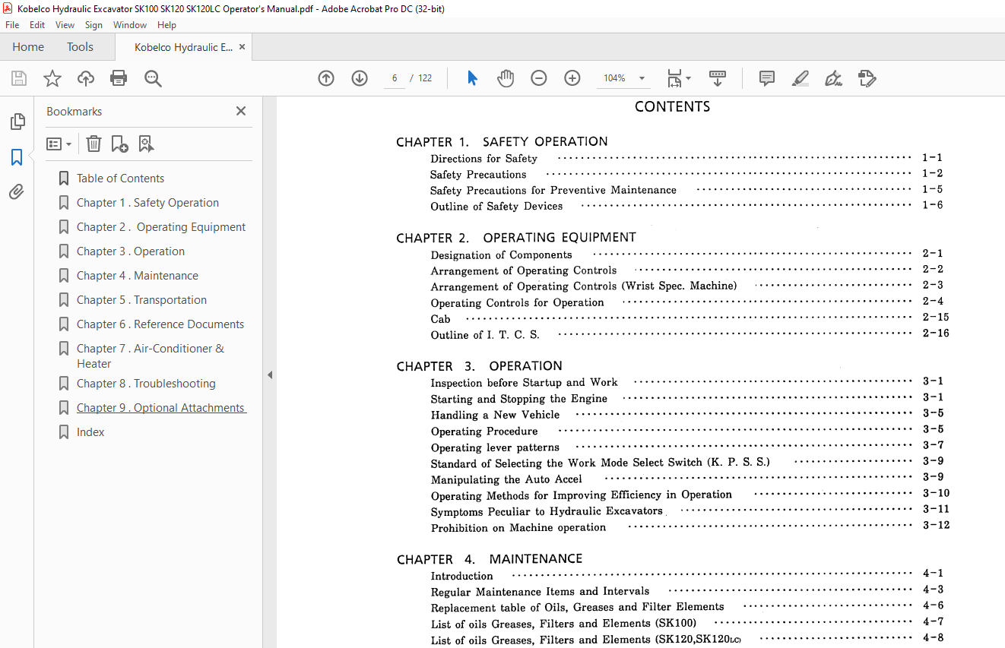Viewport: 1005px width, 648px height.
Task: Open the View menu
Action: (65, 25)
